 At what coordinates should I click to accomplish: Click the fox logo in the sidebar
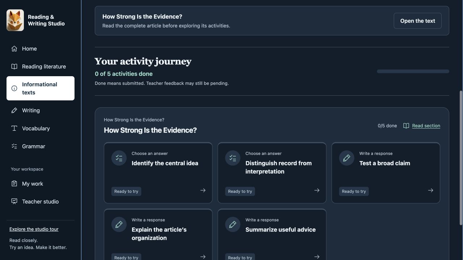(15, 20)
